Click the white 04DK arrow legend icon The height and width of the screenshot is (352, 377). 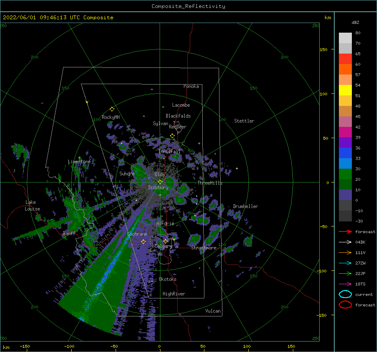[345, 242]
